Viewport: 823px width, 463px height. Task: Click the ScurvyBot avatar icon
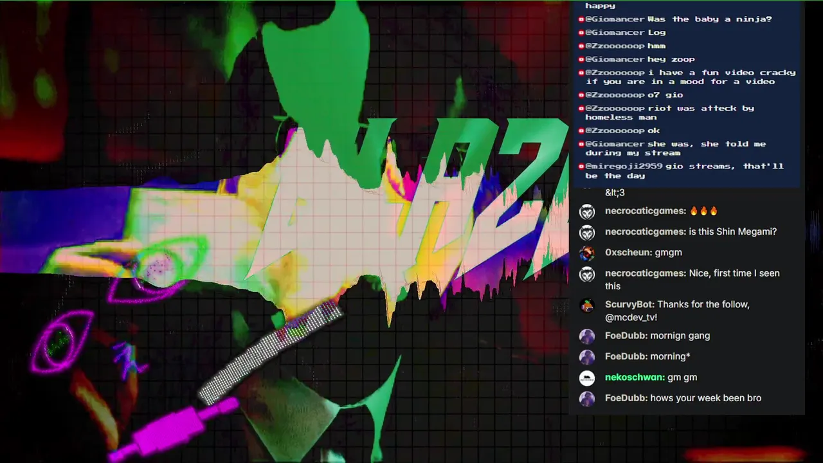[587, 305]
